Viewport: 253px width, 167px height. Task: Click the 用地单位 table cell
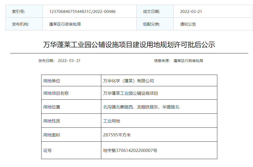[71, 80]
